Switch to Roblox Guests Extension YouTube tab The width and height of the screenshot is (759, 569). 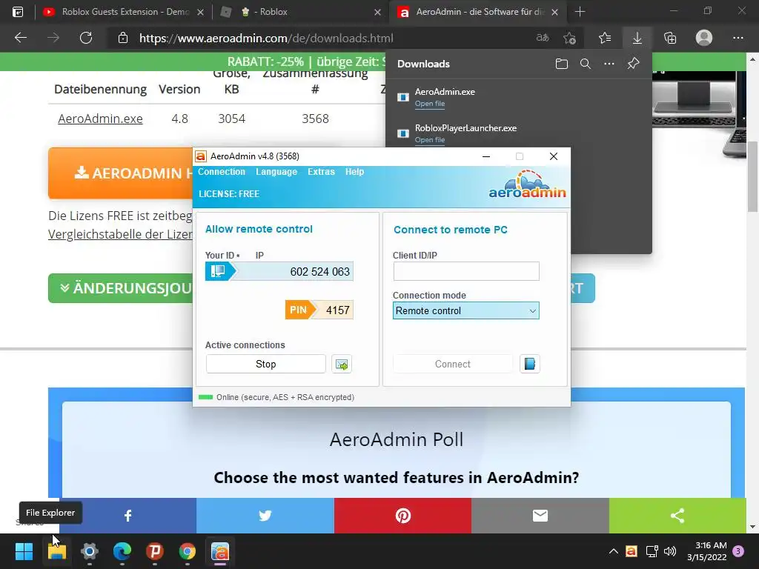tap(124, 12)
